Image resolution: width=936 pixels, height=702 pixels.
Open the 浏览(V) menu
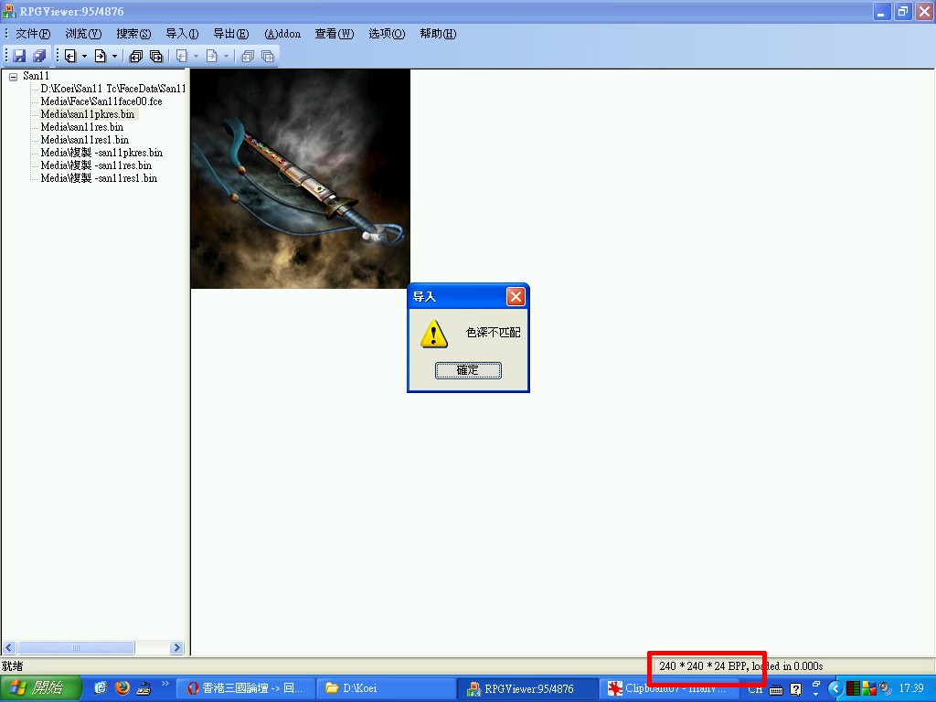pos(83,34)
